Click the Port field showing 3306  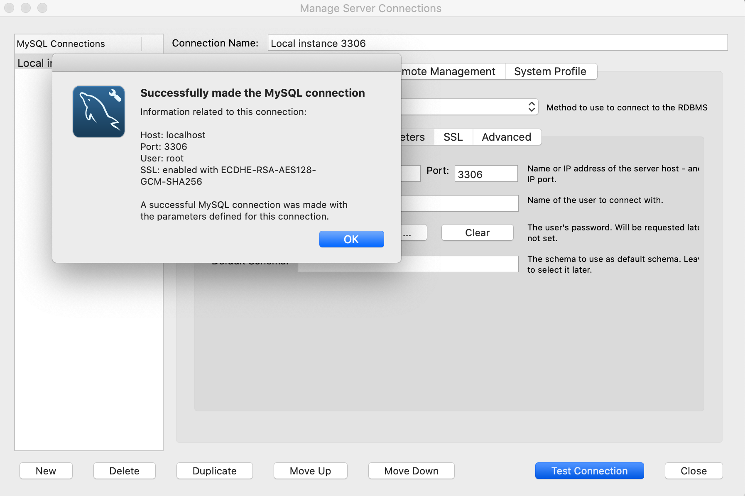[x=486, y=173]
